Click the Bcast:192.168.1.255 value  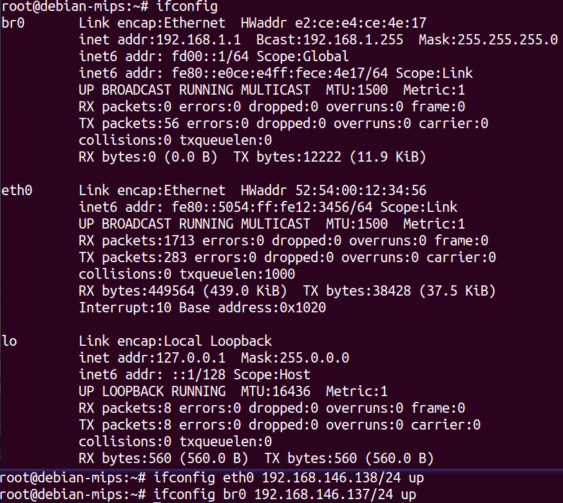[x=330, y=39]
